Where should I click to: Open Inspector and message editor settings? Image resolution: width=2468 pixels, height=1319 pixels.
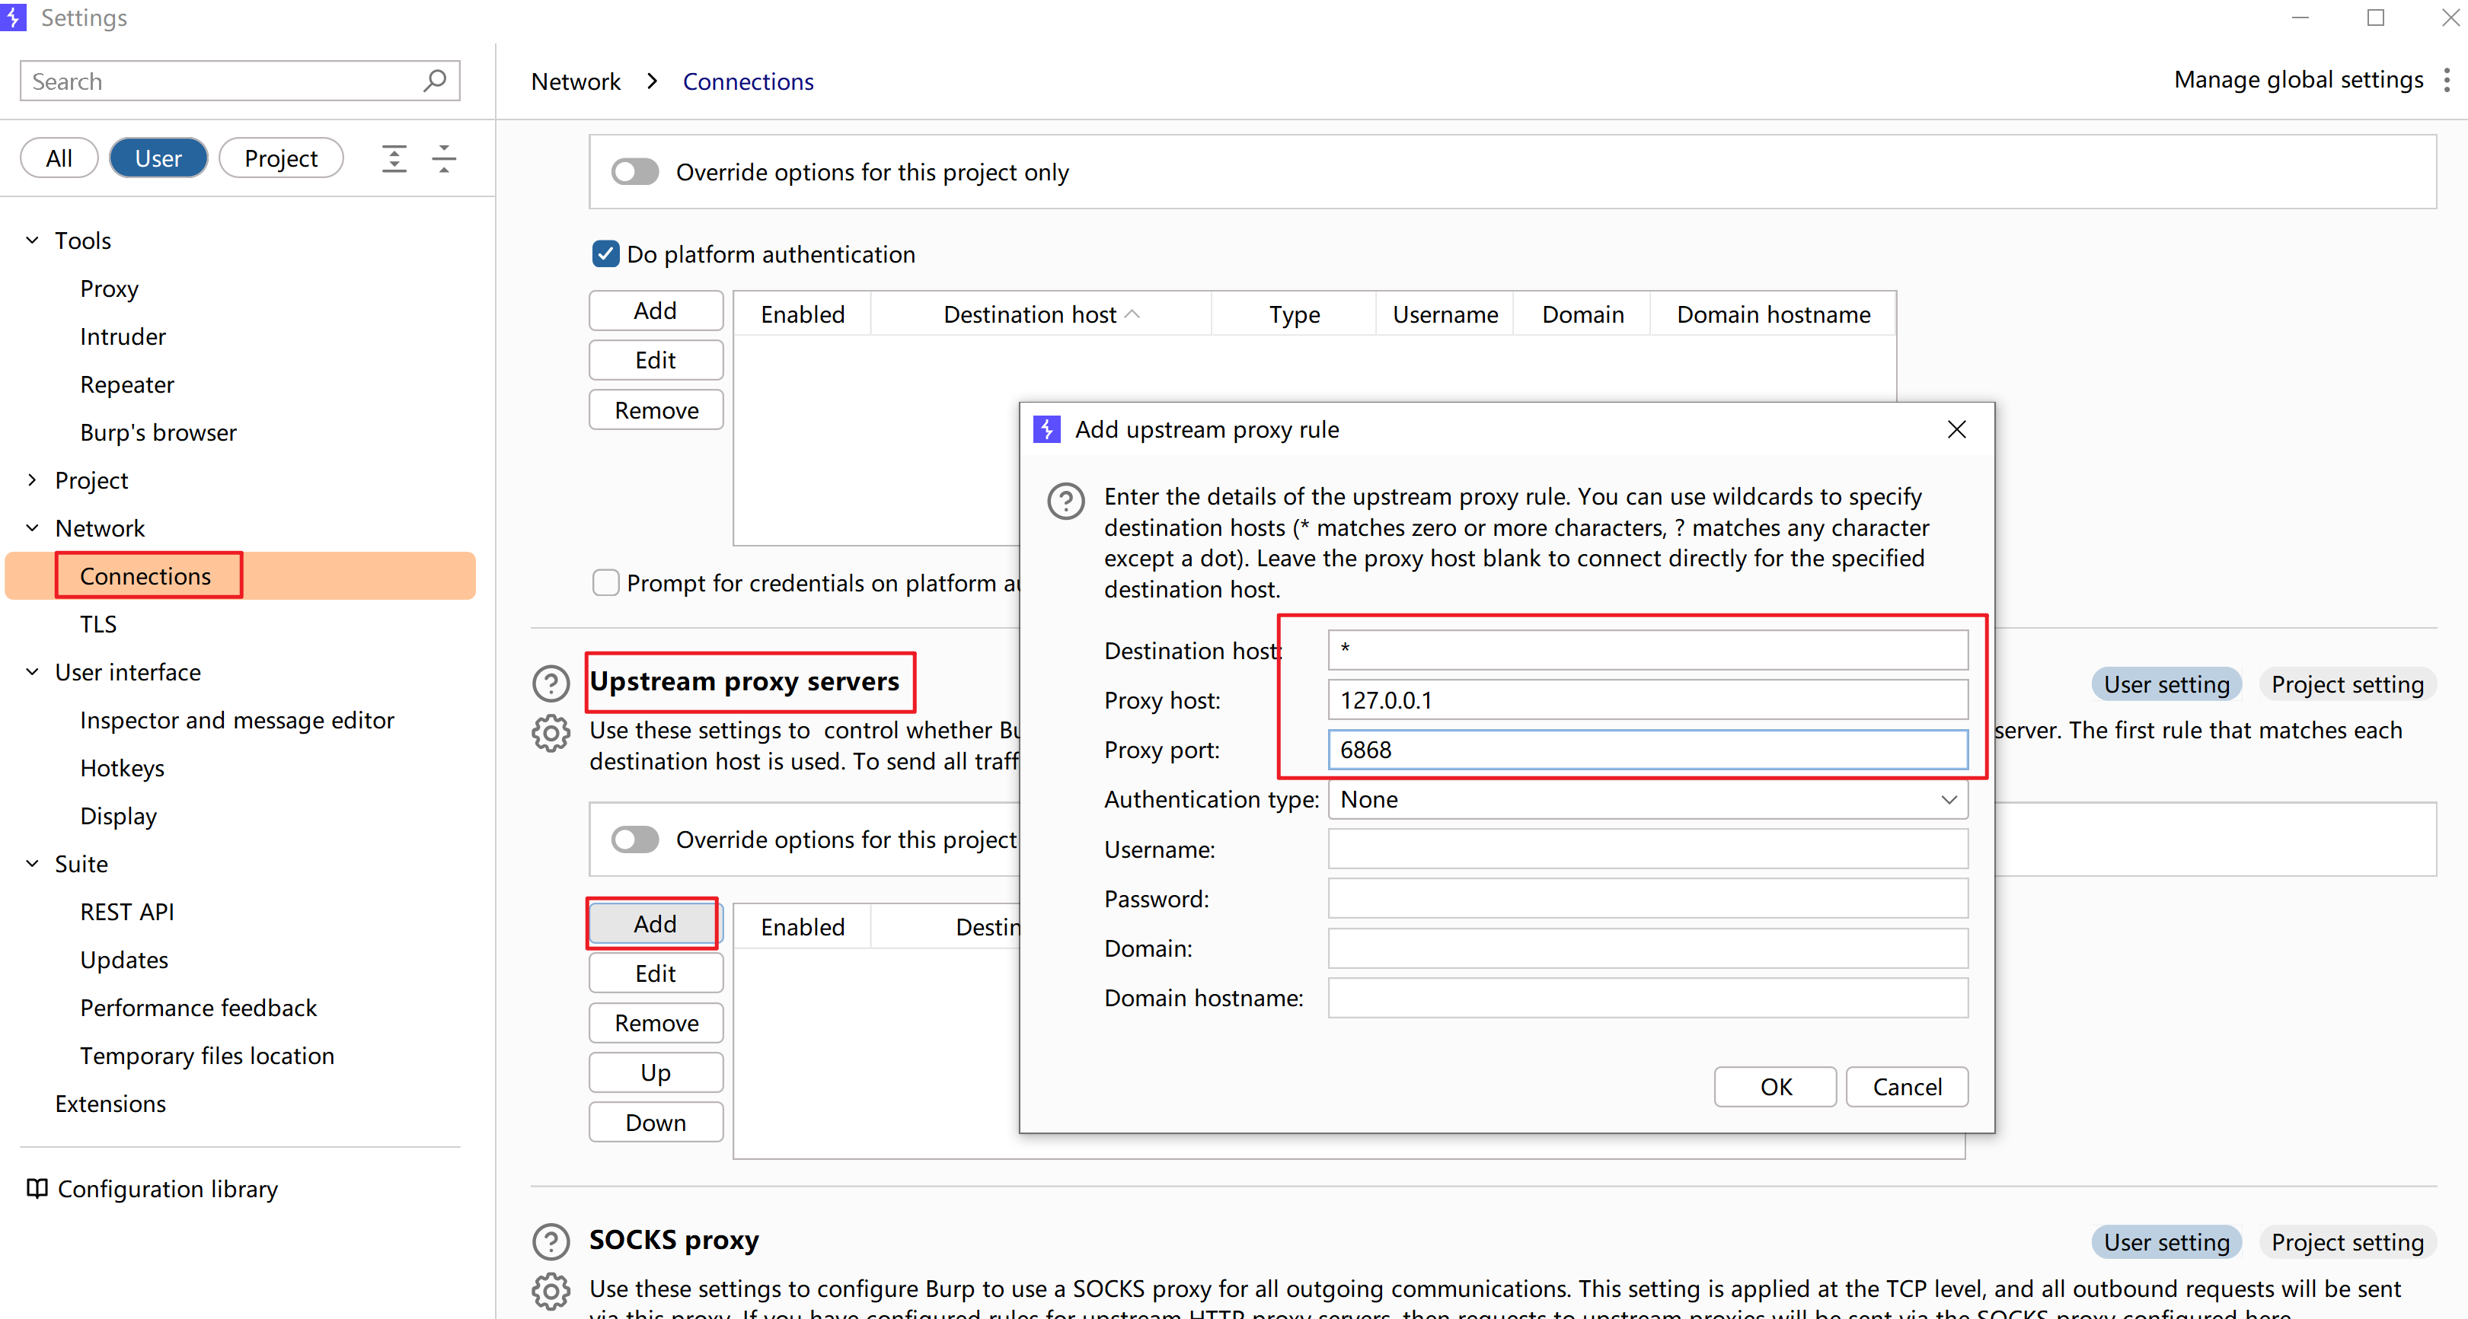[237, 719]
